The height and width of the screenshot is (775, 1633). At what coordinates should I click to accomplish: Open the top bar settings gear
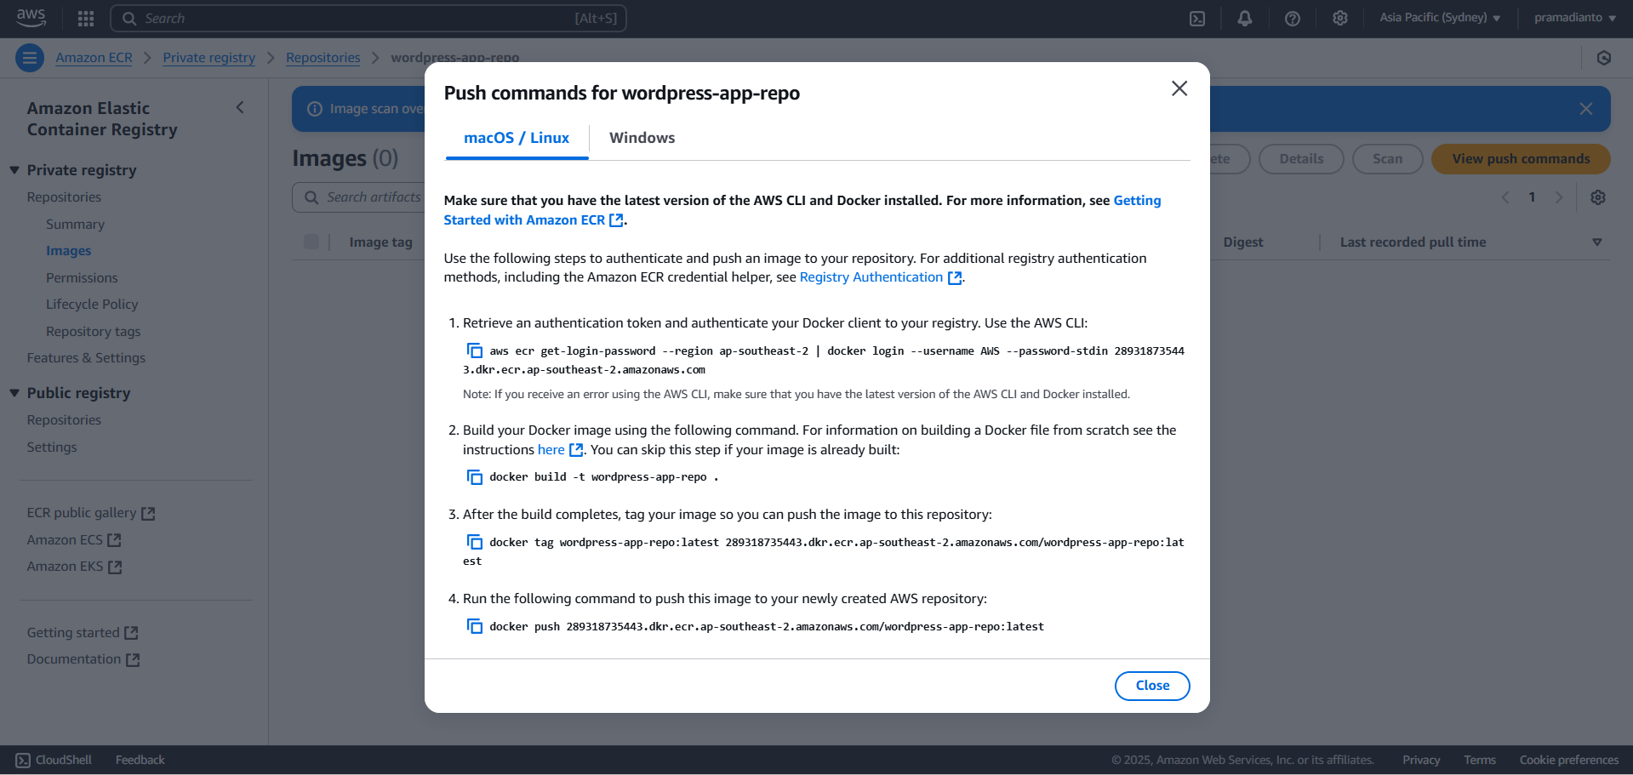click(1340, 18)
